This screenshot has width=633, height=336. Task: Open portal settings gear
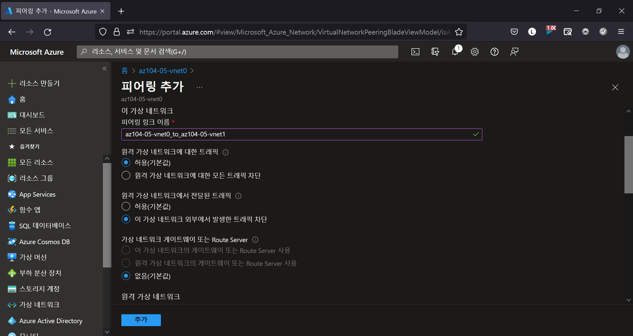(x=474, y=52)
